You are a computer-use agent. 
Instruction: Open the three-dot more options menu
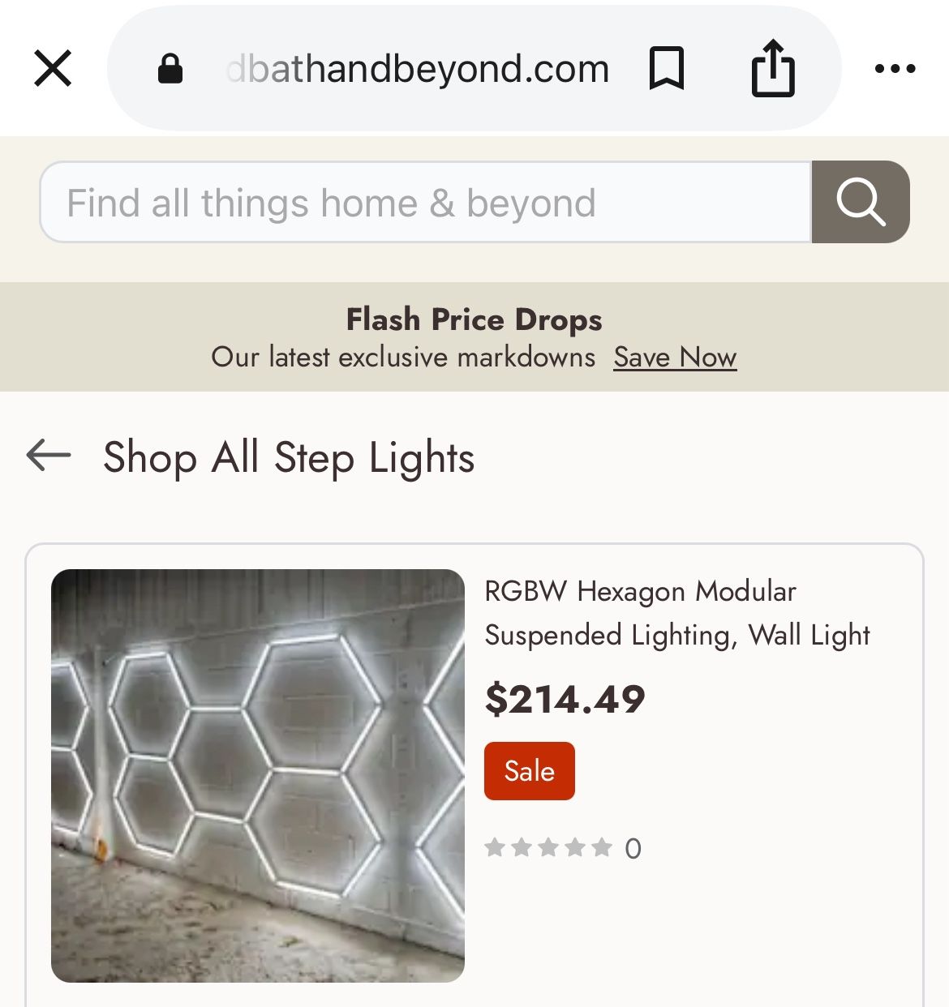click(895, 69)
